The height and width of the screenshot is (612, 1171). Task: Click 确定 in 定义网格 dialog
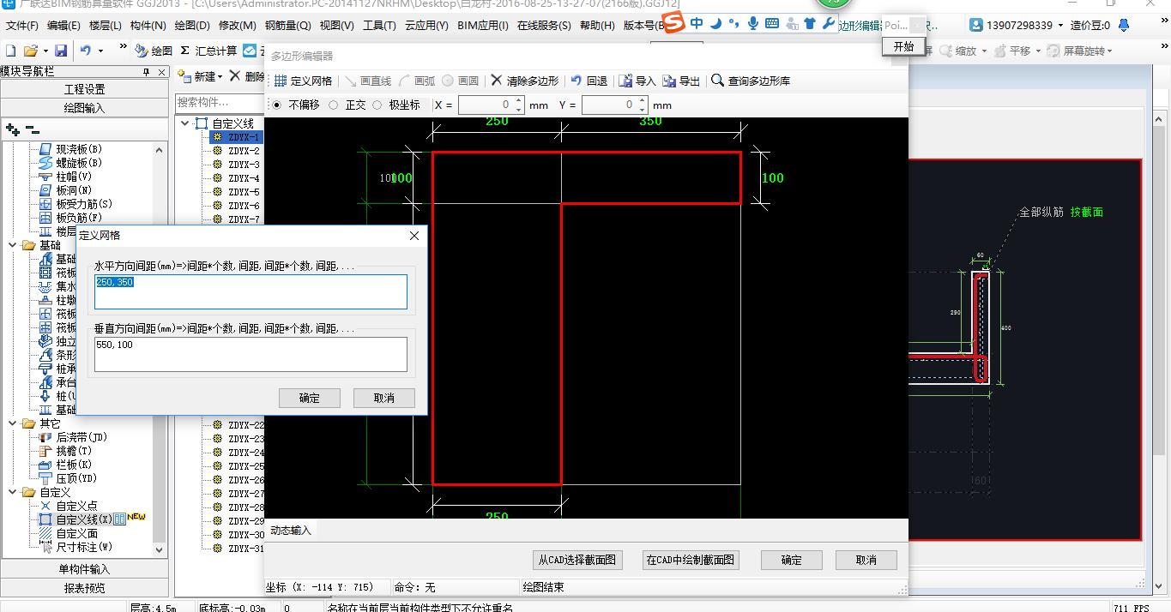pos(310,398)
